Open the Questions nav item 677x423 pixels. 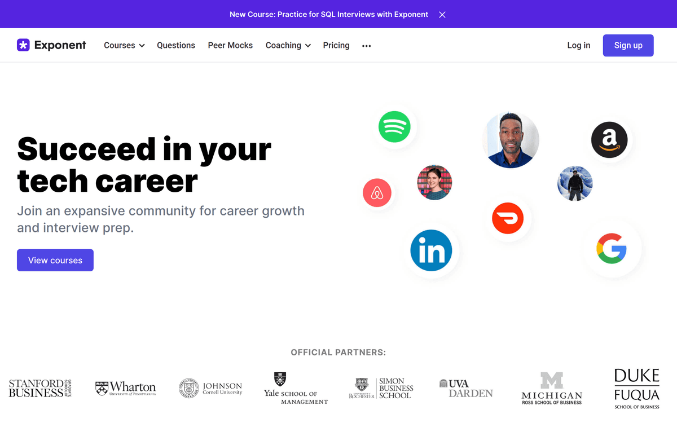tap(176, 45)
